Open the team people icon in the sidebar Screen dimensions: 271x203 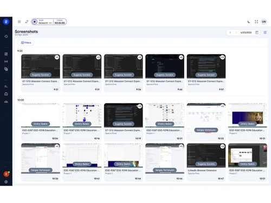[x=6, y=102]
